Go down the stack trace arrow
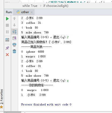Image resolution: width=112 pixels, height=113 pixels. (x=14, y=25)
